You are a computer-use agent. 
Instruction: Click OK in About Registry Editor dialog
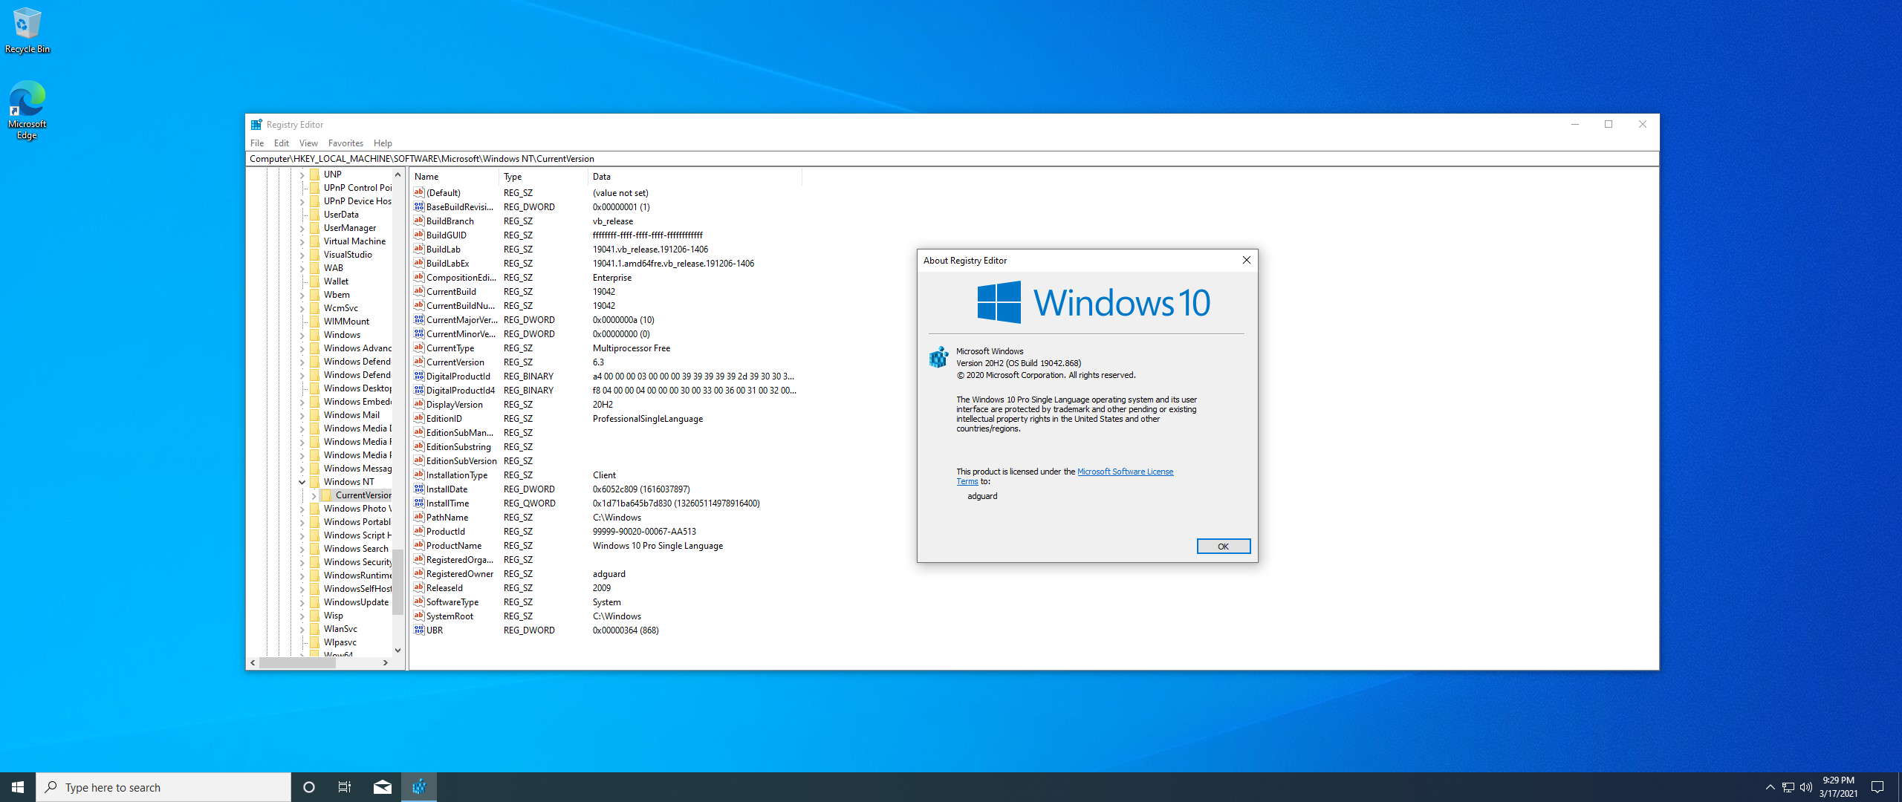point(1223,547)
